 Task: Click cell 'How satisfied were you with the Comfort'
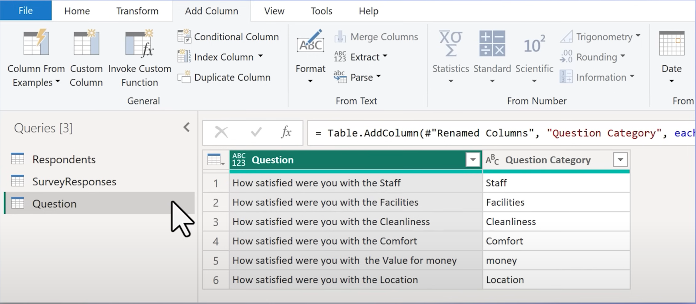356,241
